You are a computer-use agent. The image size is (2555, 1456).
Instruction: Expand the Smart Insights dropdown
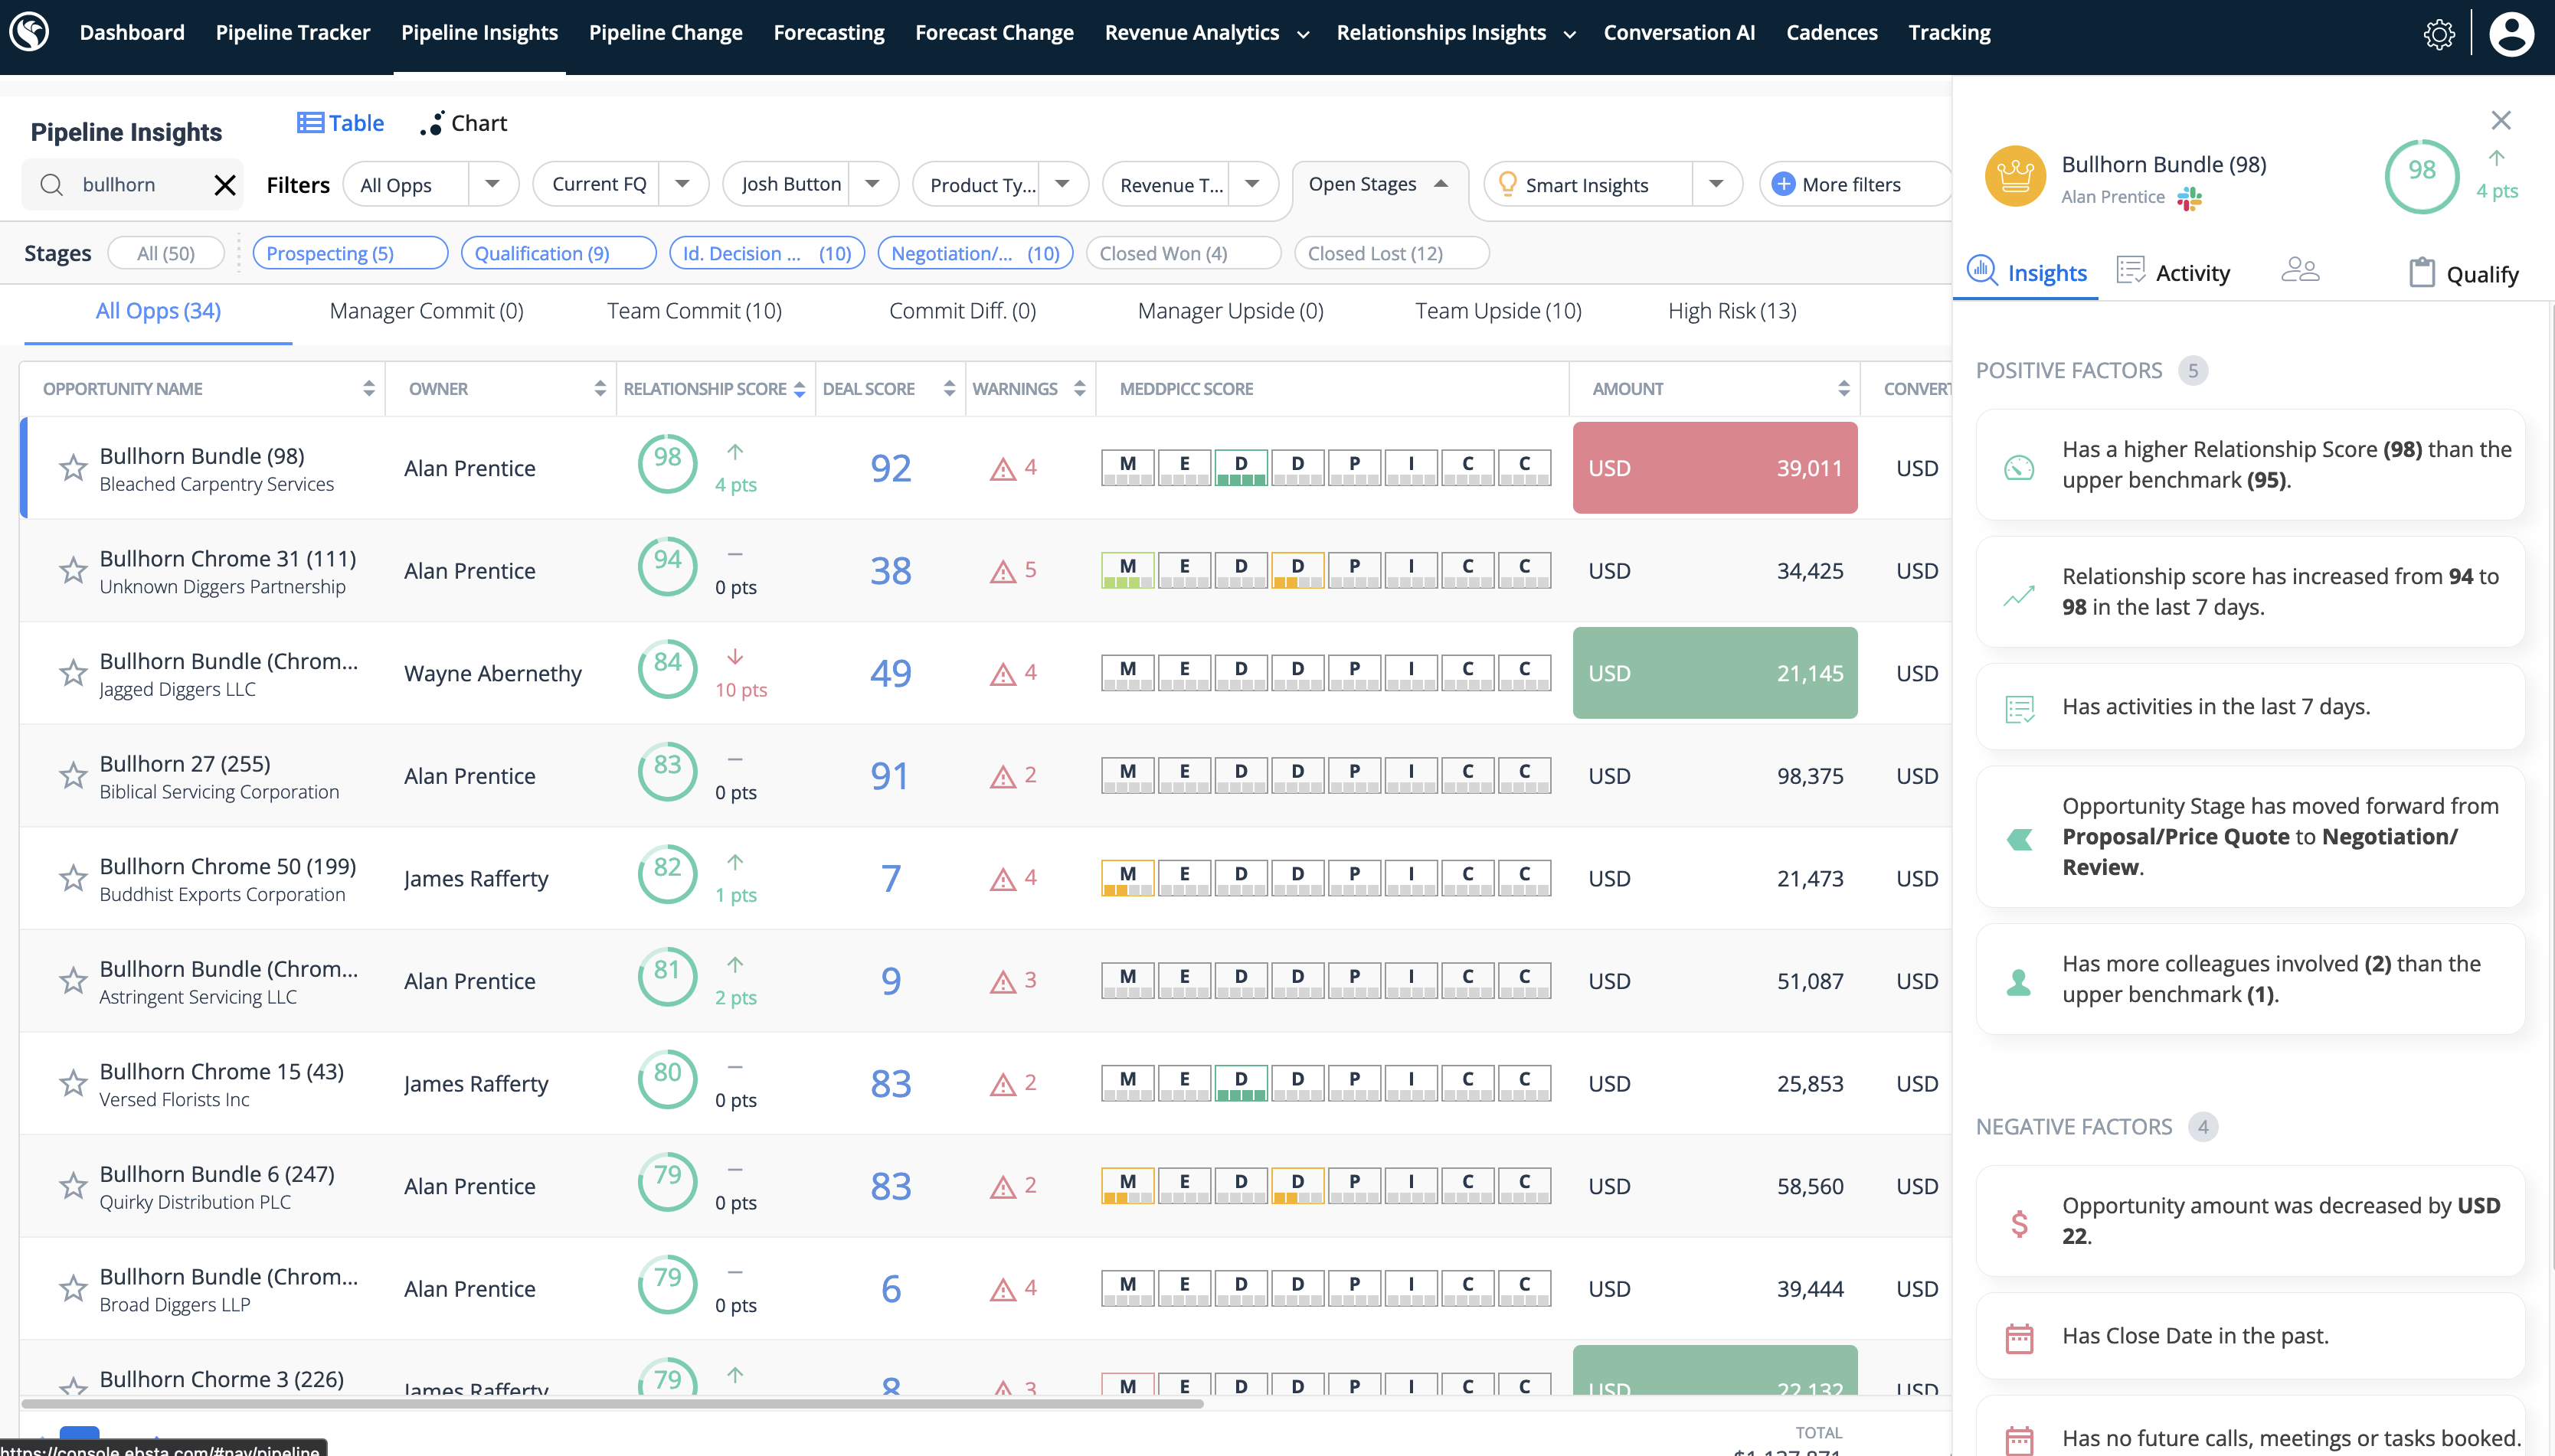pyautogui.click(x=1716, y=184)
